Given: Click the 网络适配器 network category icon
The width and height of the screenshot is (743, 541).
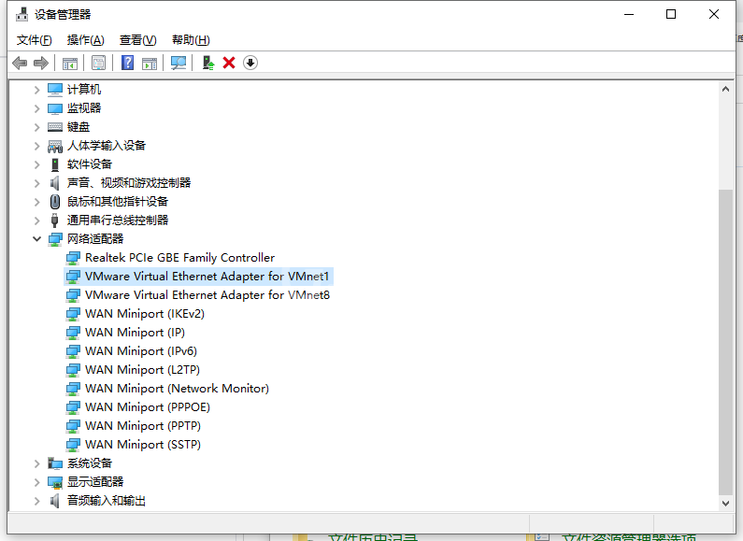Looking at the screenshot, I should (x=55, y=239).
